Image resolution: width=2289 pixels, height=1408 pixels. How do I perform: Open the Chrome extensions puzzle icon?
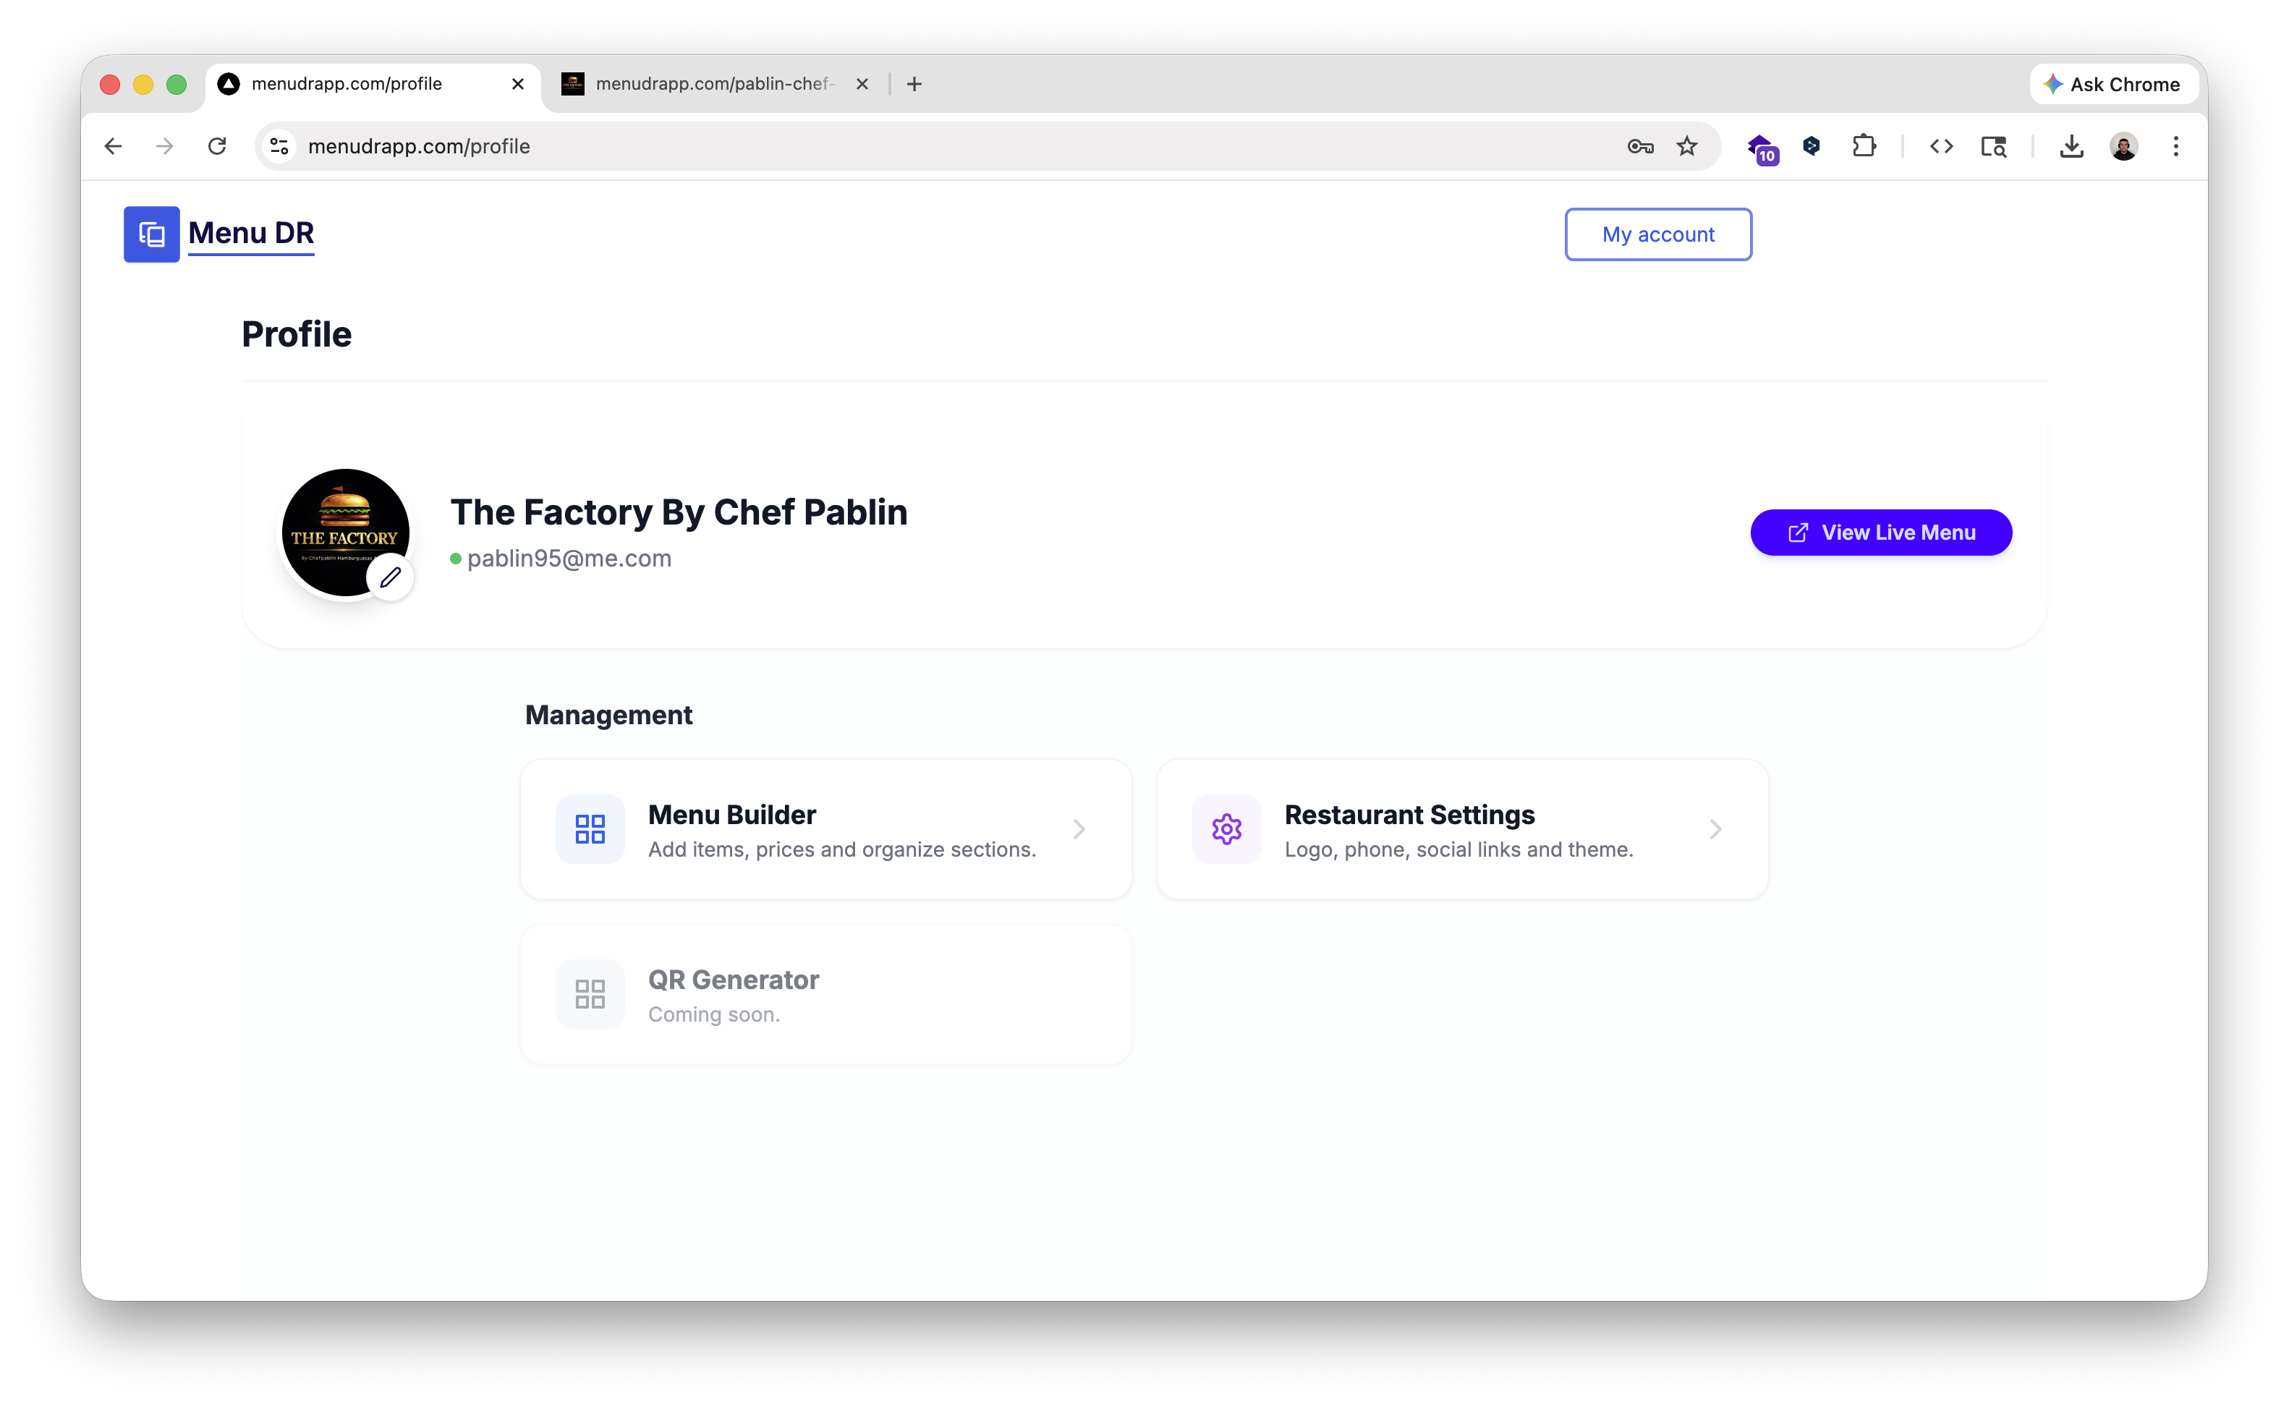tap(1864, 146)
